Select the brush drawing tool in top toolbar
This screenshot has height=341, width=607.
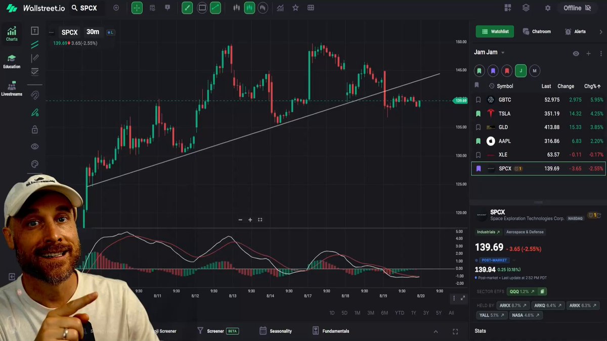[187, 8]
